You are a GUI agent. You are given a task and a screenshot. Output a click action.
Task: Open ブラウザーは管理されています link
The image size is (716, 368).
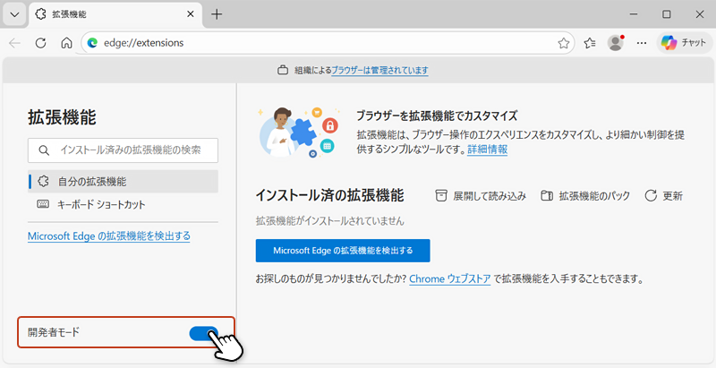tap(379, 71)
